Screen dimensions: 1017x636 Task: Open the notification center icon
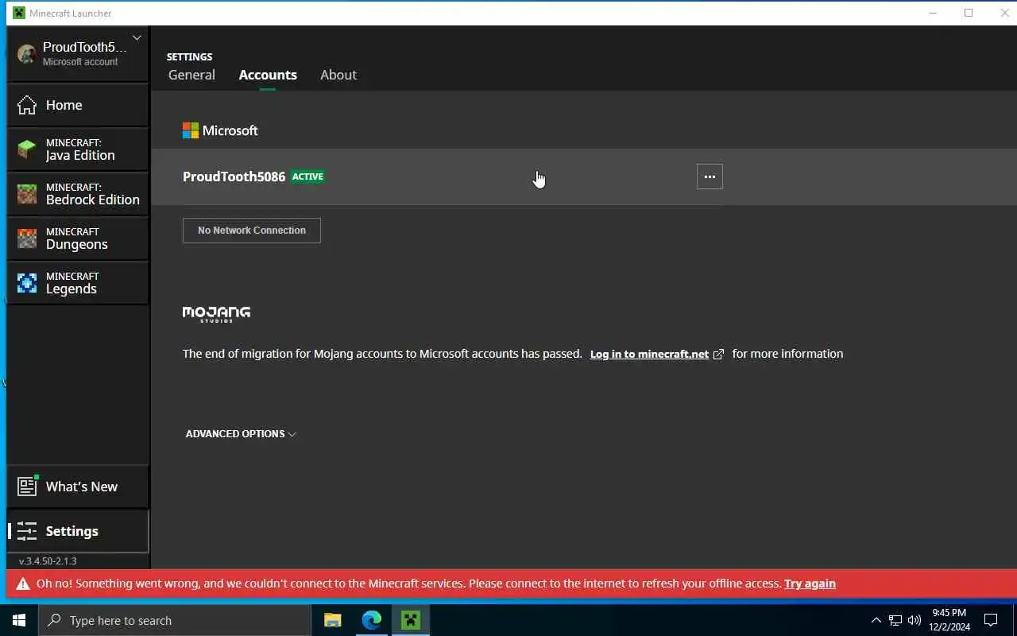(x=991, y=620)
